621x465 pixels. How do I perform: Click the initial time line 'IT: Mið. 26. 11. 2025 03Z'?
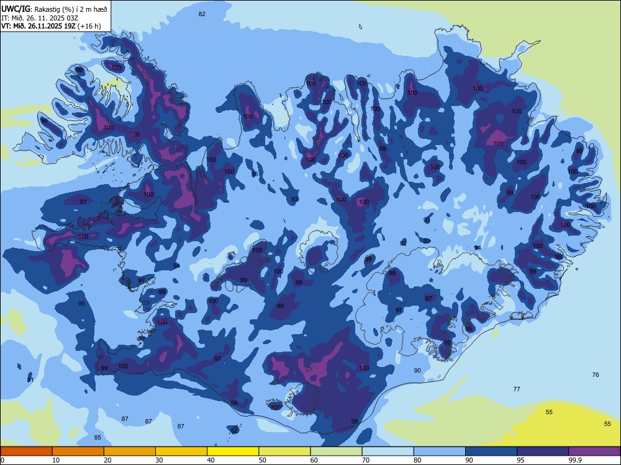(40, 18)
